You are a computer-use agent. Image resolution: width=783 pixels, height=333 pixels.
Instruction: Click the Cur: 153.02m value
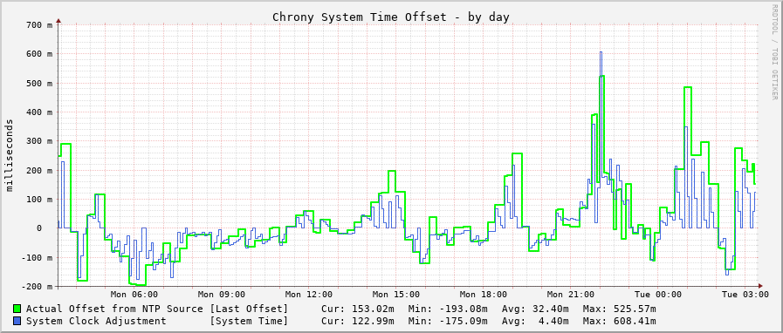point(358,309)
